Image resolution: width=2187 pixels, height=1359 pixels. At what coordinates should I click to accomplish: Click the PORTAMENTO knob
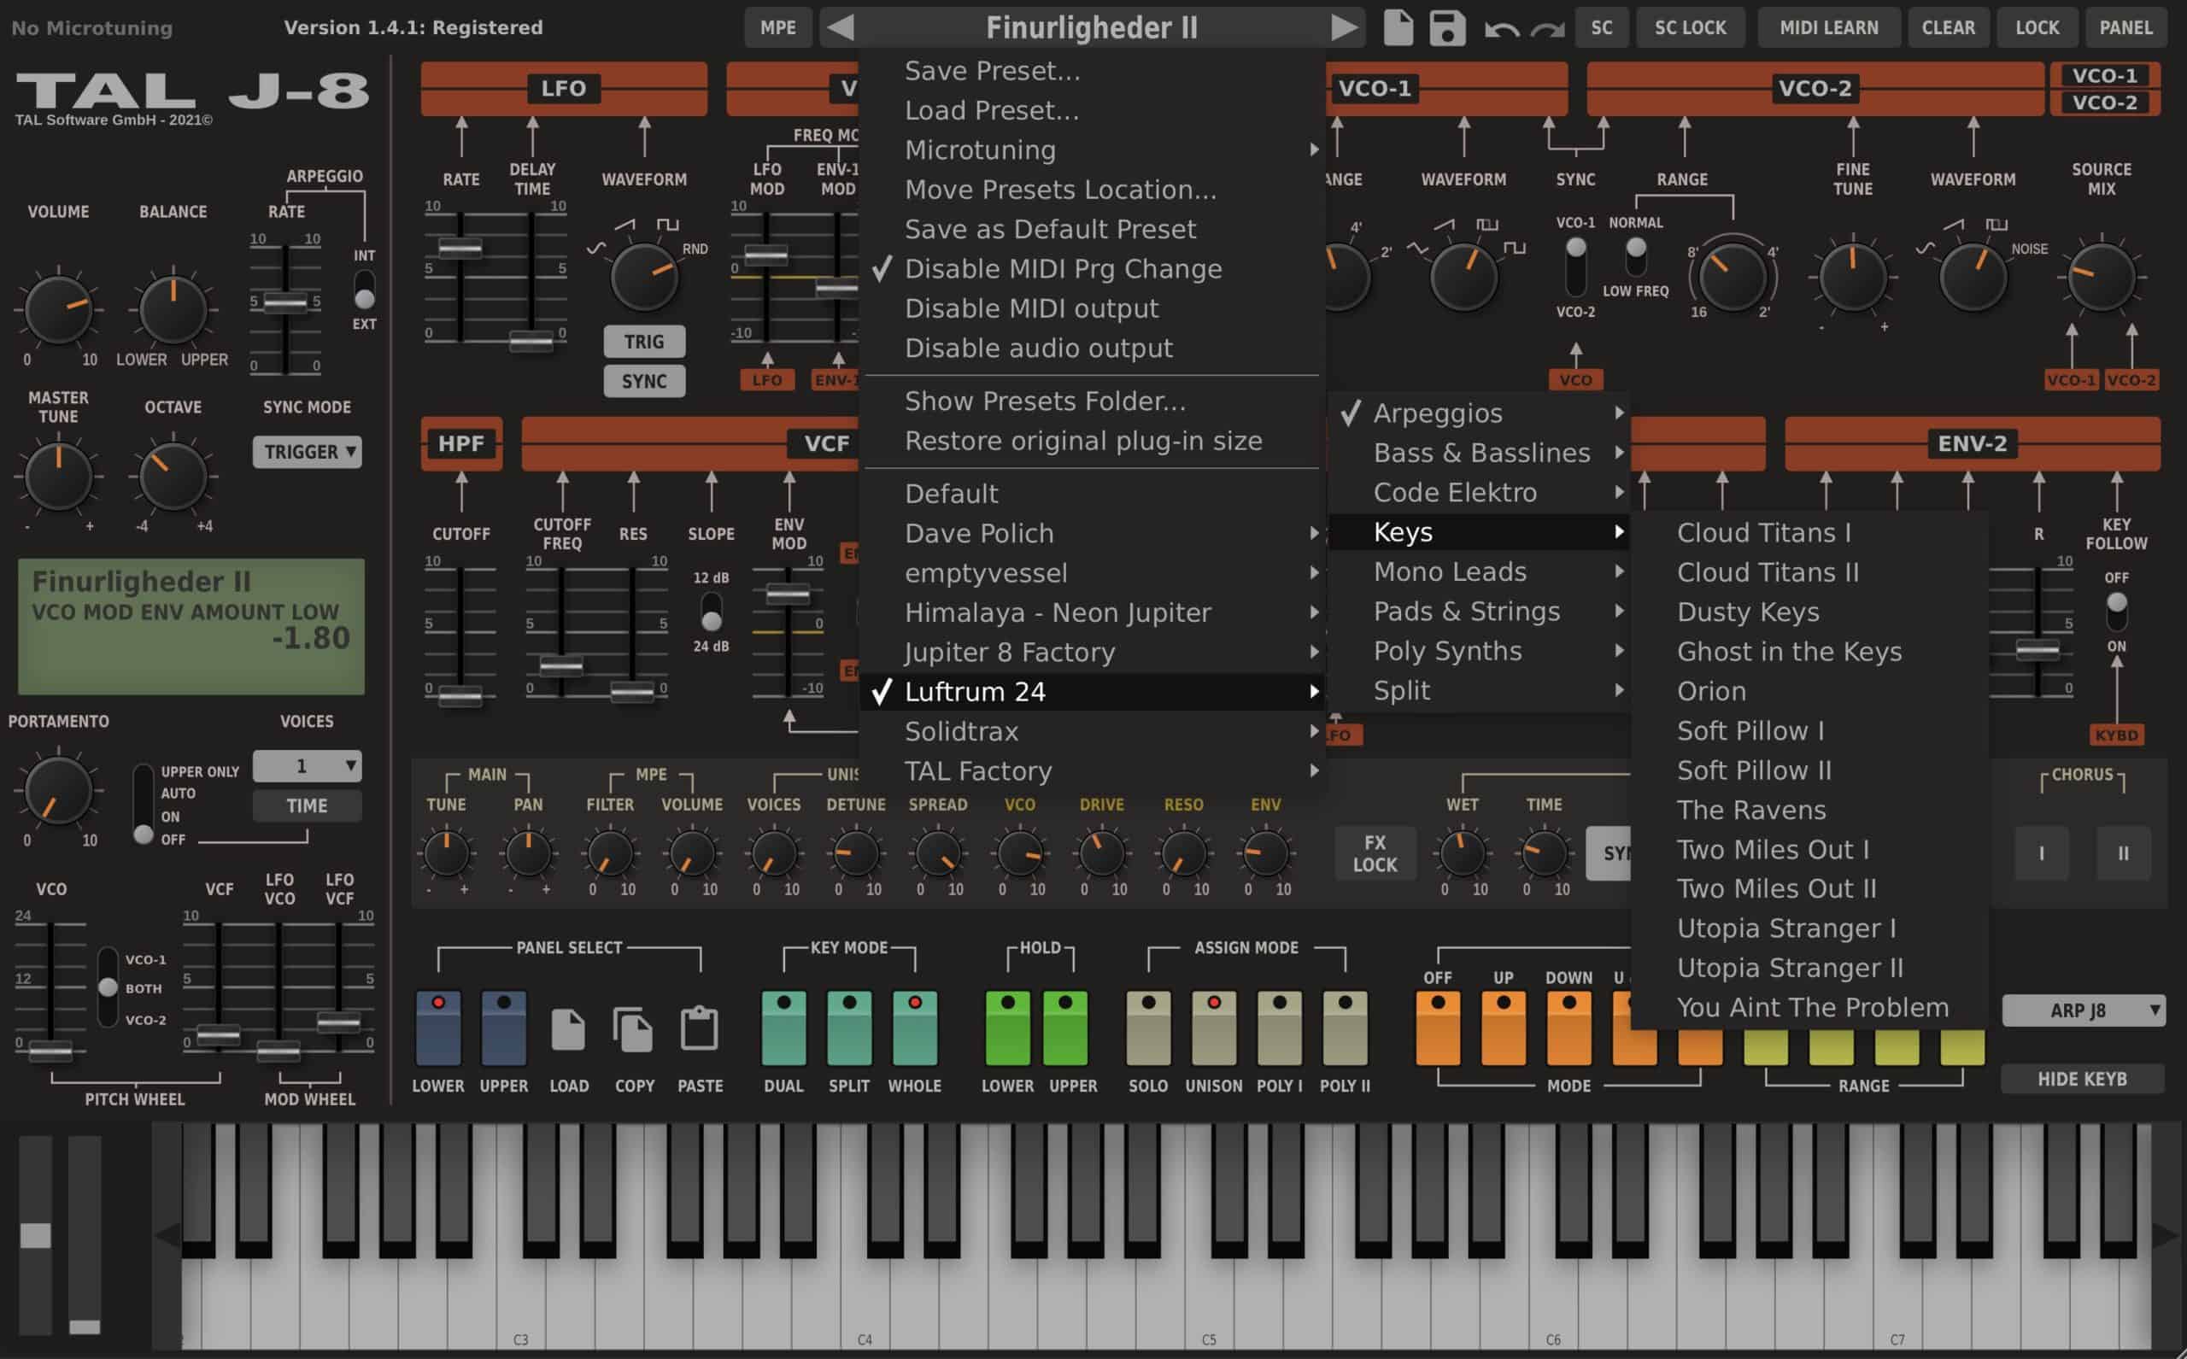[x=58, y=791]
